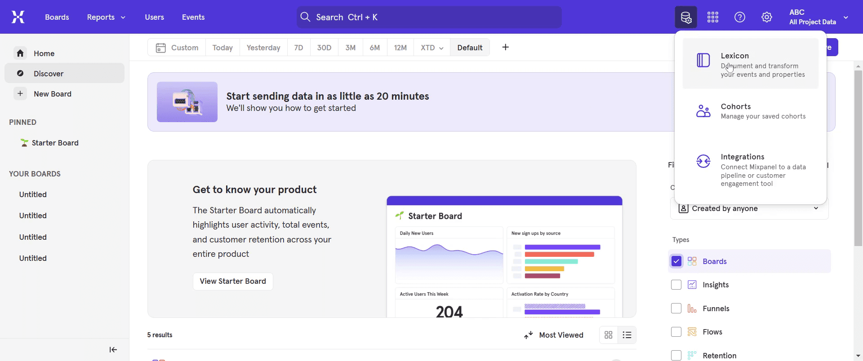Switch to list view icon
The width and height of the screenshot is (863, 361).
pos(627,335)
